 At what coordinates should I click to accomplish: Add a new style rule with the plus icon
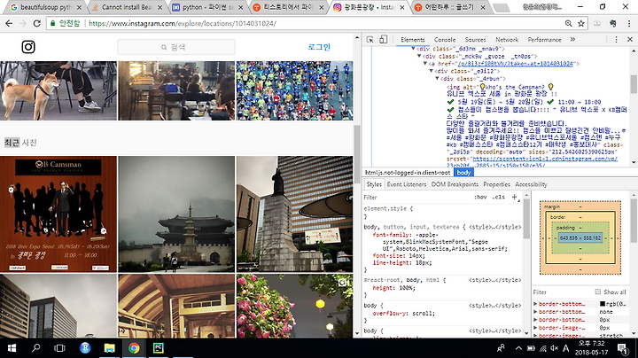coord(514,197)
